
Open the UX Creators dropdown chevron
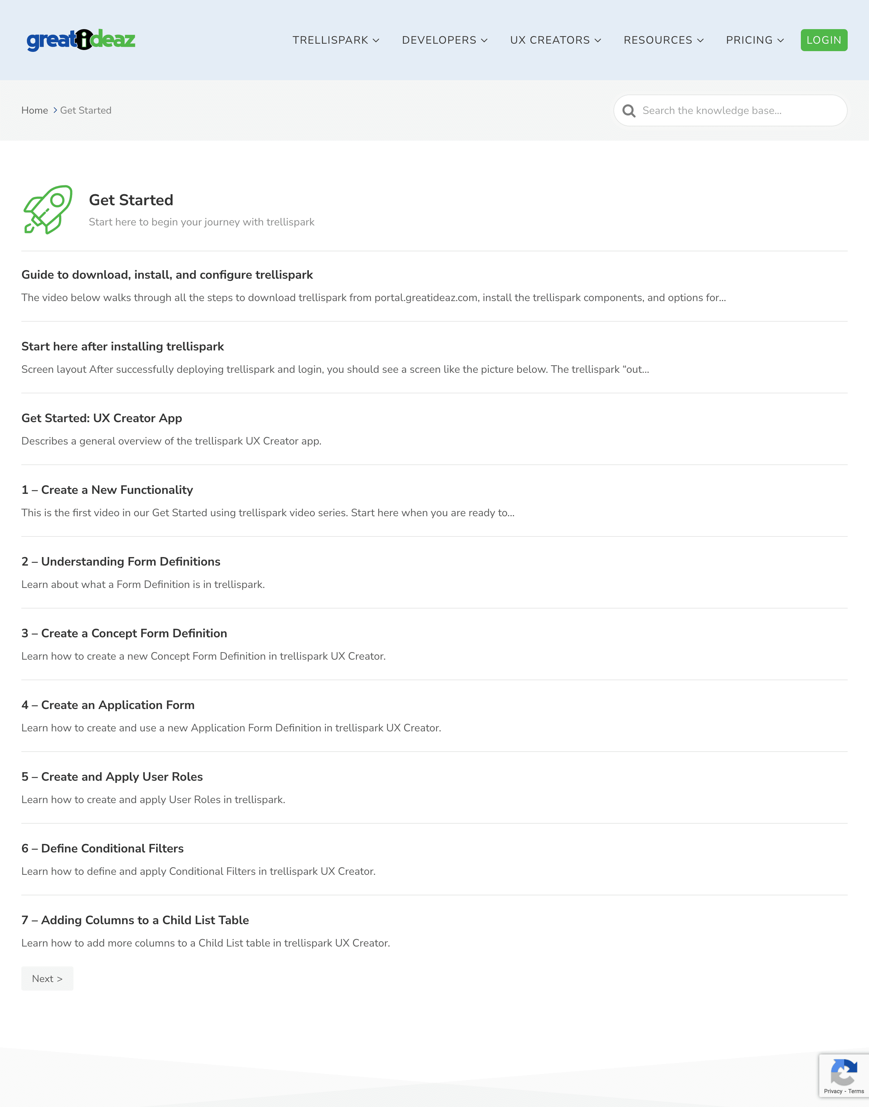click(x=598, y=41)
